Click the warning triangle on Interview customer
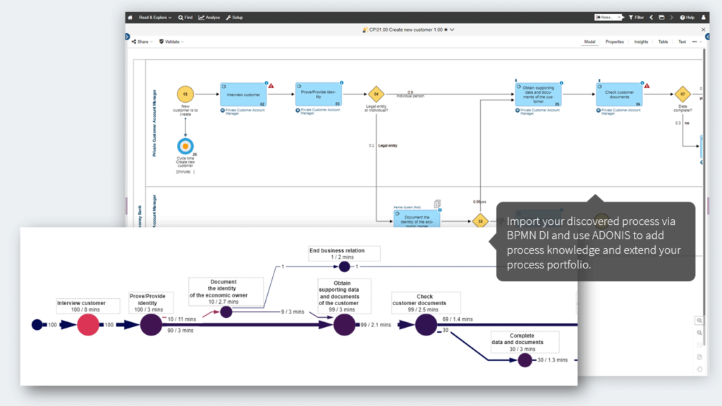 (x=271, y=85)
